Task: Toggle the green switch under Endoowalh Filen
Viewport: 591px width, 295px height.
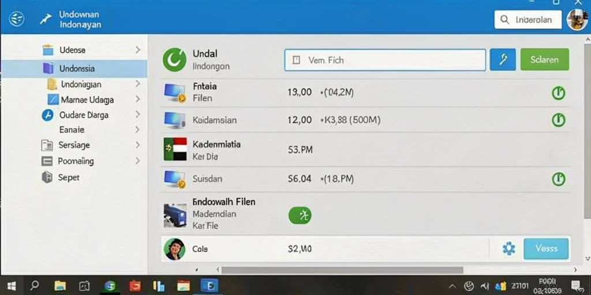Action: tap(300, 215)
